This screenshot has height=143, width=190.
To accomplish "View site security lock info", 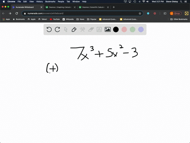I will (25, 14).
